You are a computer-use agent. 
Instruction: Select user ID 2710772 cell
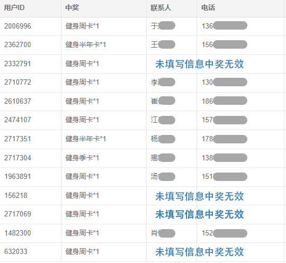point(17,83)
